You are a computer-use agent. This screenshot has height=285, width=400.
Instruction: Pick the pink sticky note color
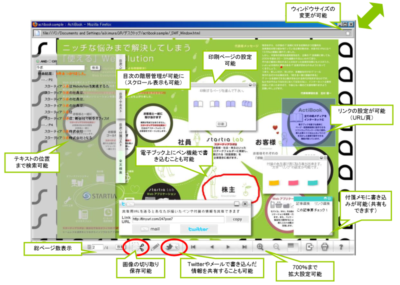(x=293, y=182)
